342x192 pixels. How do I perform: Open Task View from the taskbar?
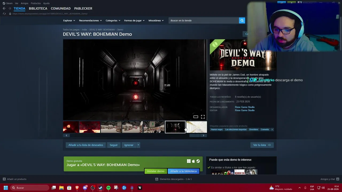pyautogui.click(x=54, y=188)
